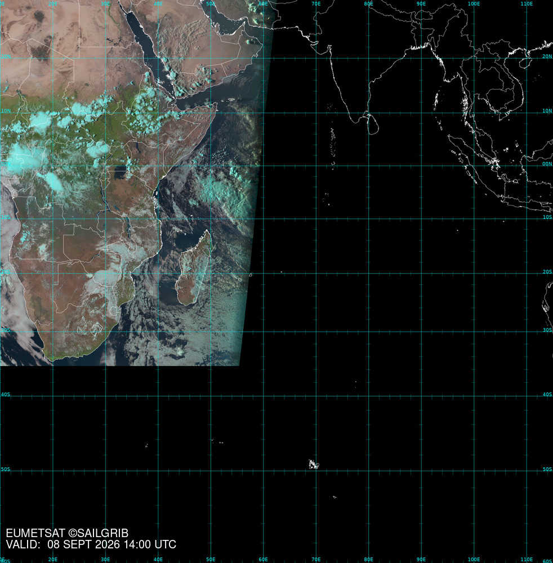Viewport: 553px width, 563px height.
Task: Click Lake Victoria in East Africa
Action: tap(120, 173)
